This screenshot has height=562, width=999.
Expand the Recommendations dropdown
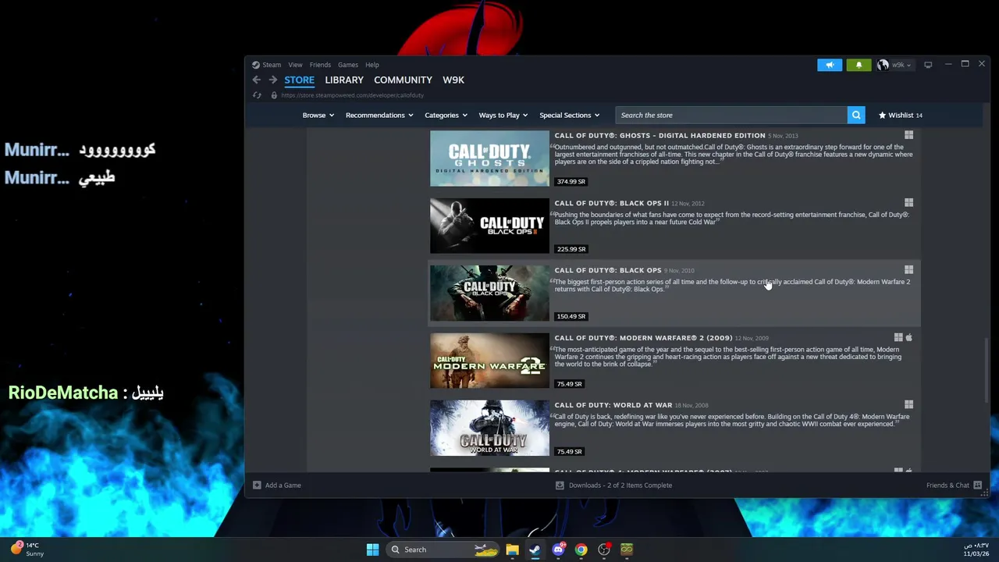coord(379,115)
